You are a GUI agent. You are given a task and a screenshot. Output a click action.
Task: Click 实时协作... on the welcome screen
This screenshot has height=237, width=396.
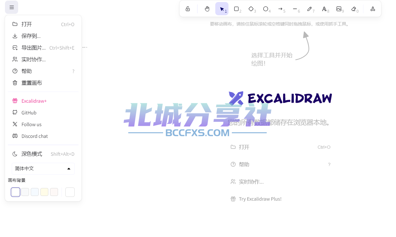(280, 182)
